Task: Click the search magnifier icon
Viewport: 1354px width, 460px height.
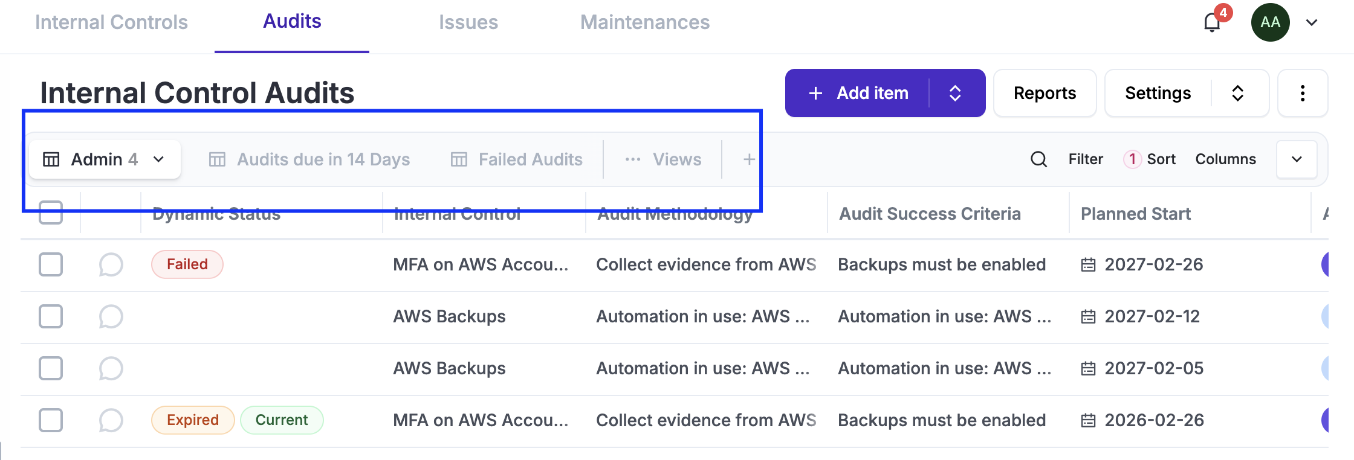Action: (x=1038, y=159)
